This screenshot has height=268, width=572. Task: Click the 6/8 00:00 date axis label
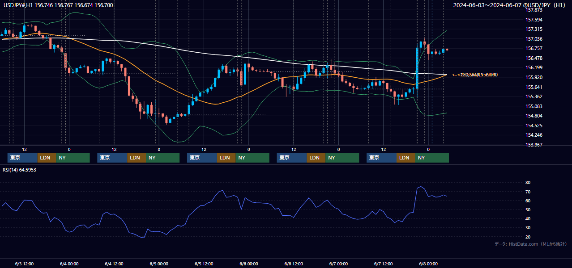point(428,264)
